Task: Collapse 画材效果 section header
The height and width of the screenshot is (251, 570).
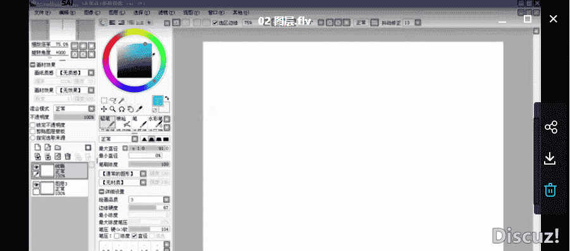Action: [x=32, y=65]
